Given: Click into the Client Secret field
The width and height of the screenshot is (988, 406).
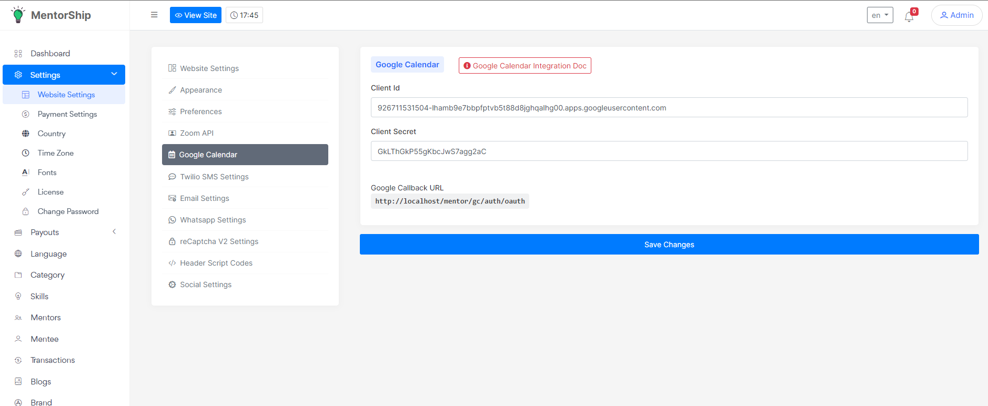Looking at the screenshot, I should (x=669, y=151).
